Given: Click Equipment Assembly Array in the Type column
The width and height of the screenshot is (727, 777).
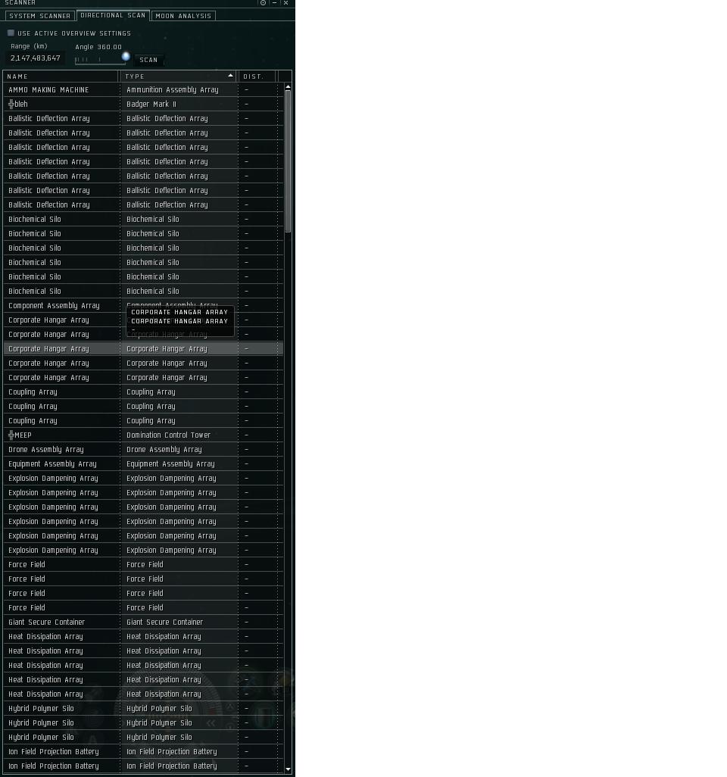Looking at the screenshot, I should coord(170,463).
